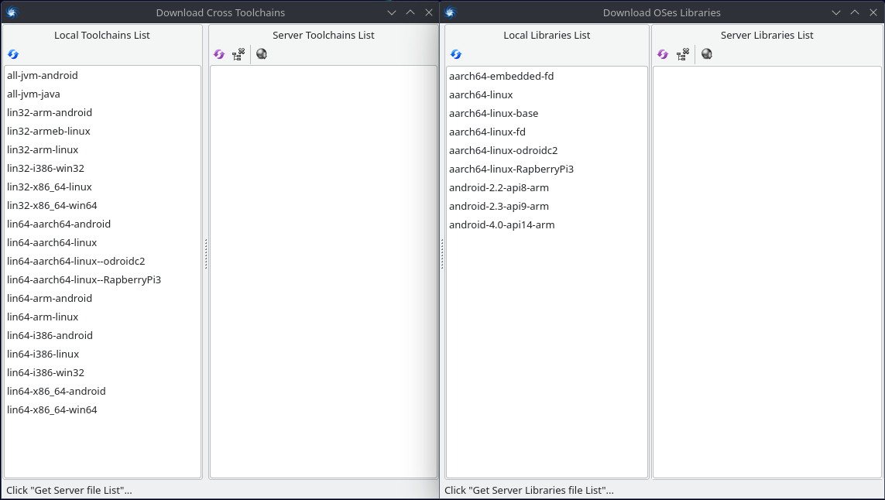Click splitter handle between toolchain lists
885x500 pixels.
coord(206,253)
